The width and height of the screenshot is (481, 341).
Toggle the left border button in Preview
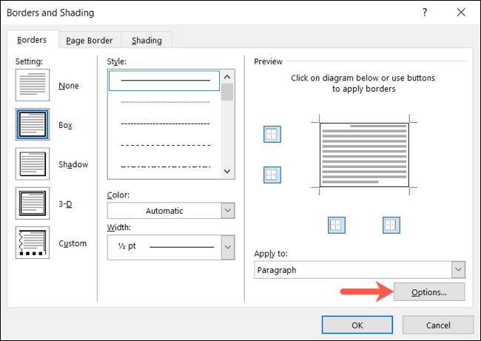337,225
